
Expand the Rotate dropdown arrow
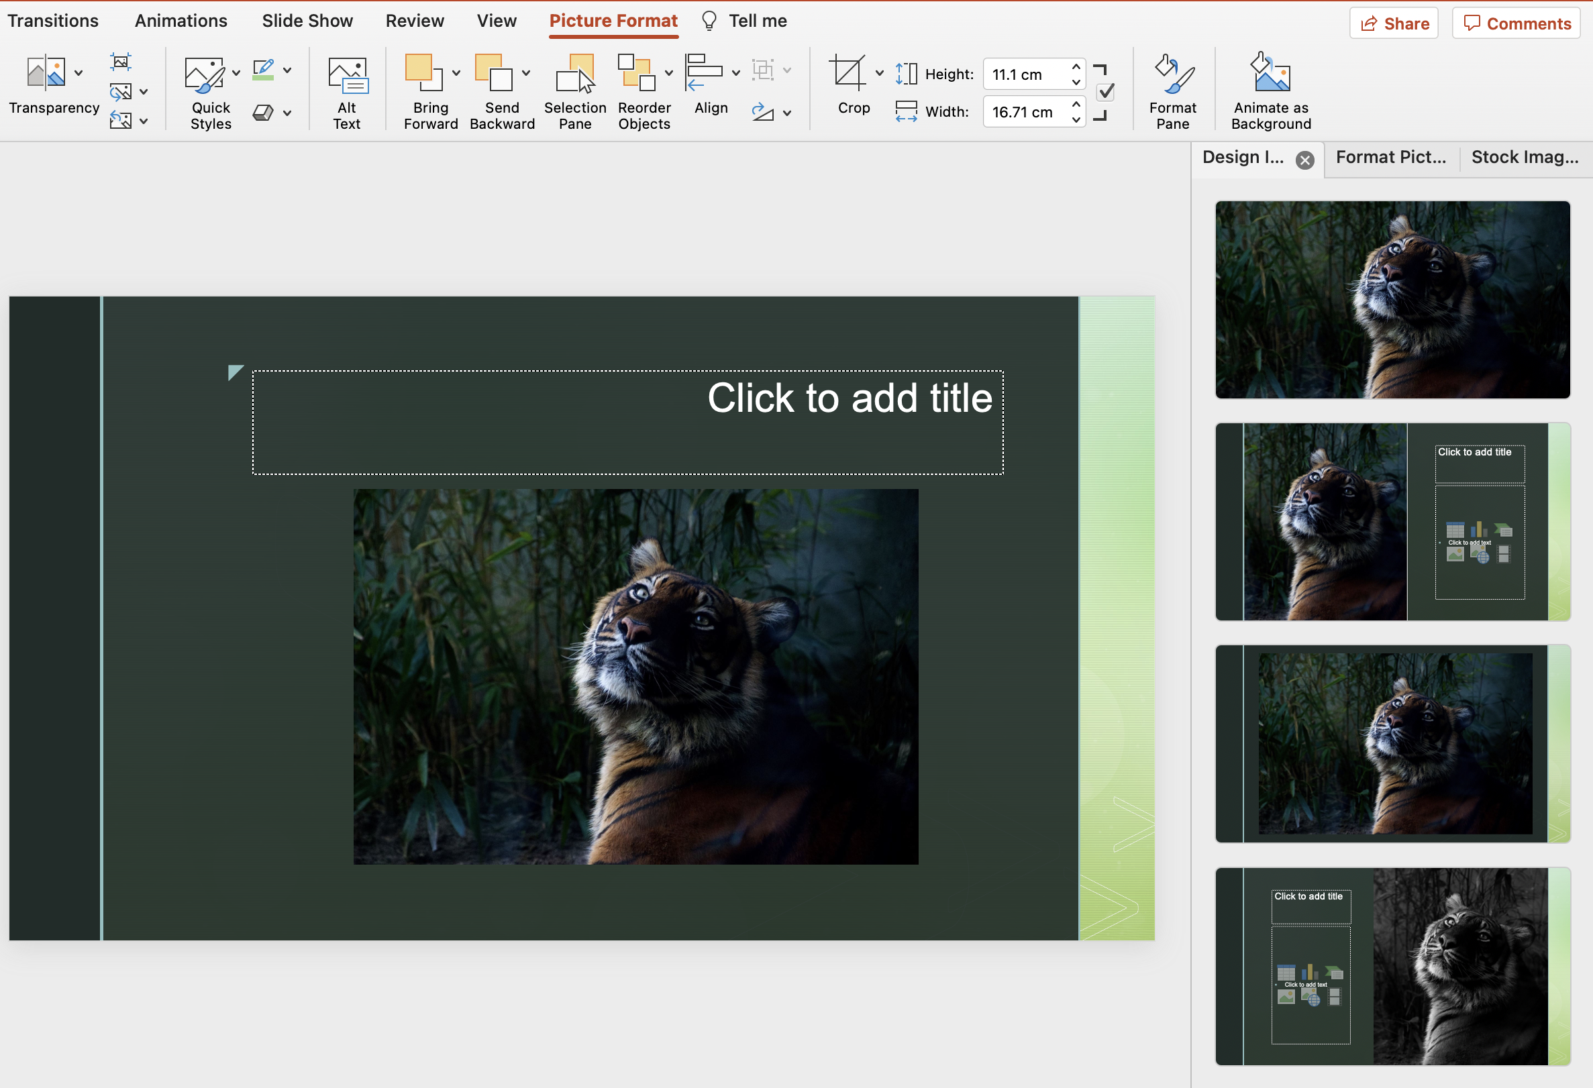click(x=788, y=113)
